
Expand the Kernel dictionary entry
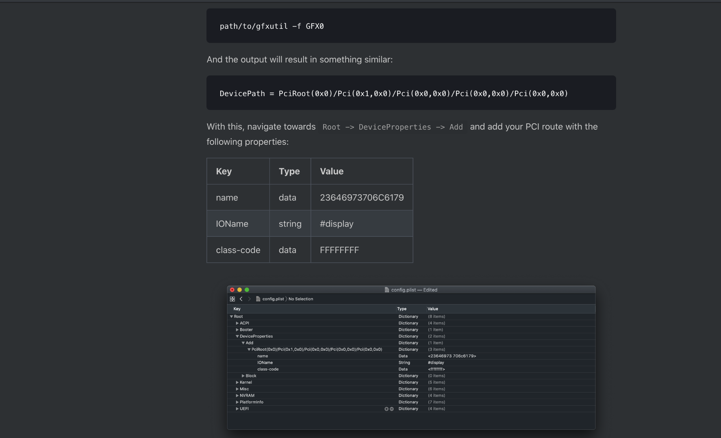click(x=237, y=382)
